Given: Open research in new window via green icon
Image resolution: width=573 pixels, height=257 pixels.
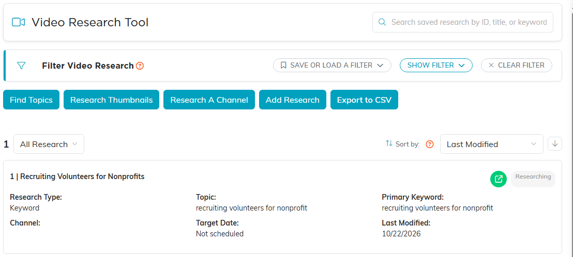Looking at the screenshot, I should (499, 179).
